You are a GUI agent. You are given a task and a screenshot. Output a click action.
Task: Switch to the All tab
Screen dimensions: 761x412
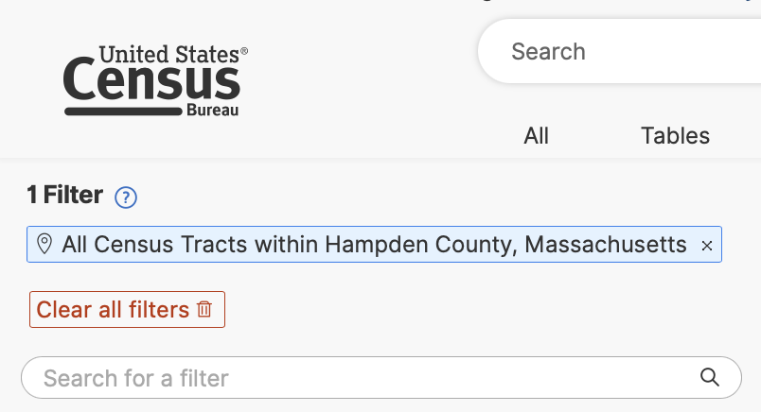[536, 136]
